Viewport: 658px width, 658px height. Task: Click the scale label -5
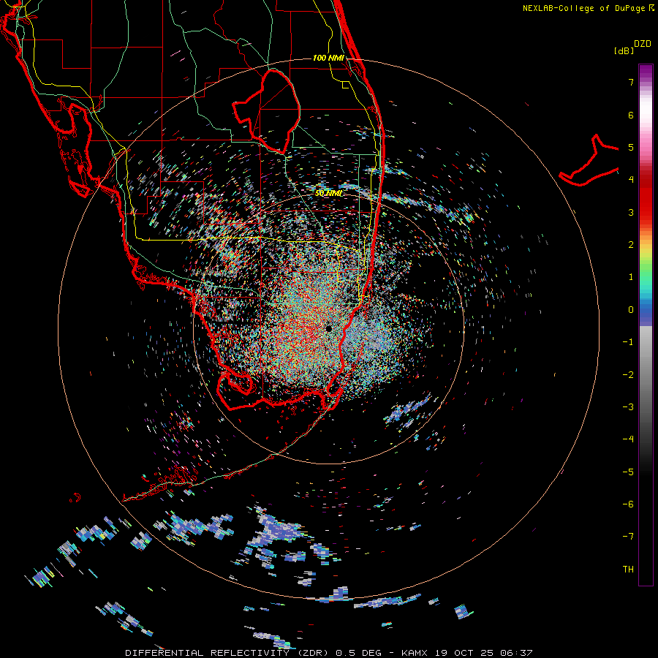(x=628, y=472)
